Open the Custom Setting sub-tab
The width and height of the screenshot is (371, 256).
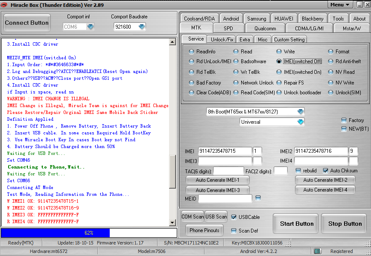[289, 40]
